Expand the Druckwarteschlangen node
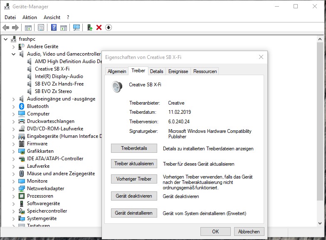The width and height of the screenshot is (326, 240). [13, 121]
